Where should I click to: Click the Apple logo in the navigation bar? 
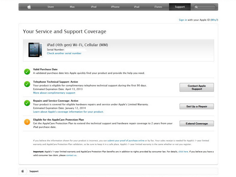[29, 7]
